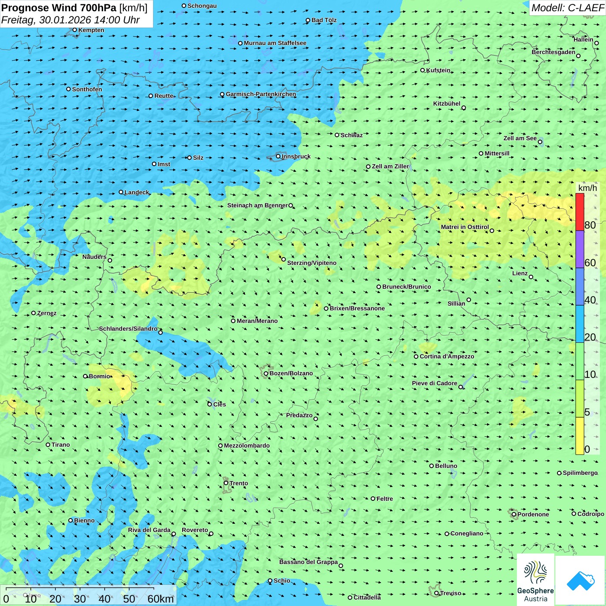Click the Spilimbergo label
Screen dimensions: 606x606
pyautogui.click(x=580, y=473)
